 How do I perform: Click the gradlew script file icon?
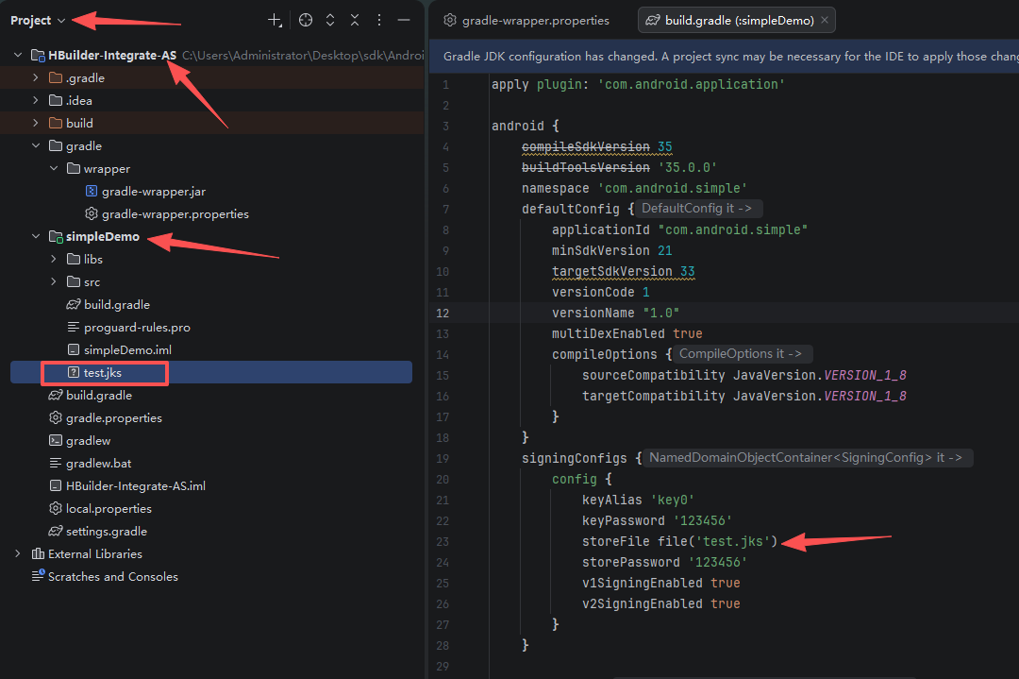click(56, 440)
